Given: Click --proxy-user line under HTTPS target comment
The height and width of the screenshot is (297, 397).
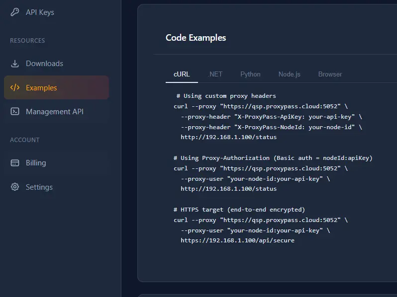Looking at the screenshot, I should [255, 230].
